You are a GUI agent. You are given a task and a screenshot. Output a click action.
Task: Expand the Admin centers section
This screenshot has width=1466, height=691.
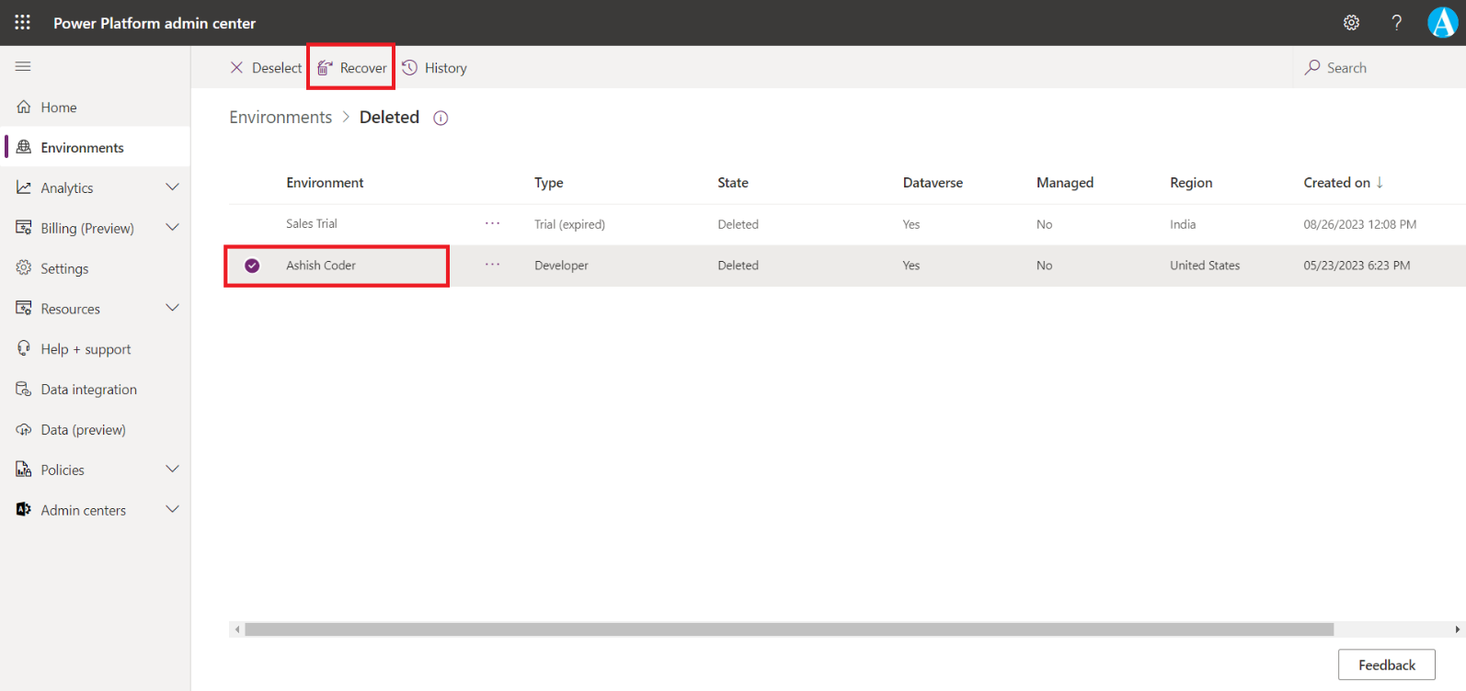pos(171,510)
